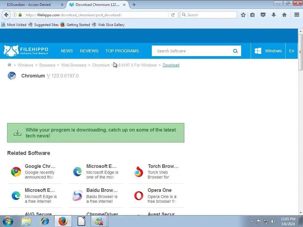The image size is (303, 227).
Task: Switch to E2Guardian - Access Denied tab
Action: click(x=29, y=5)
